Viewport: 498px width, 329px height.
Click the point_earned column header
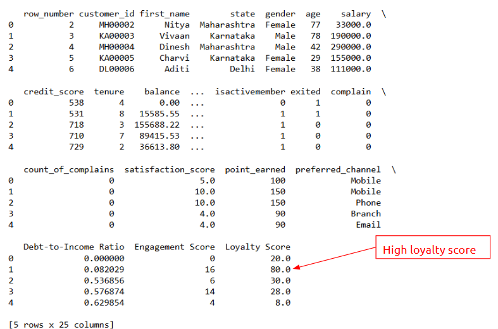point(255,170)
